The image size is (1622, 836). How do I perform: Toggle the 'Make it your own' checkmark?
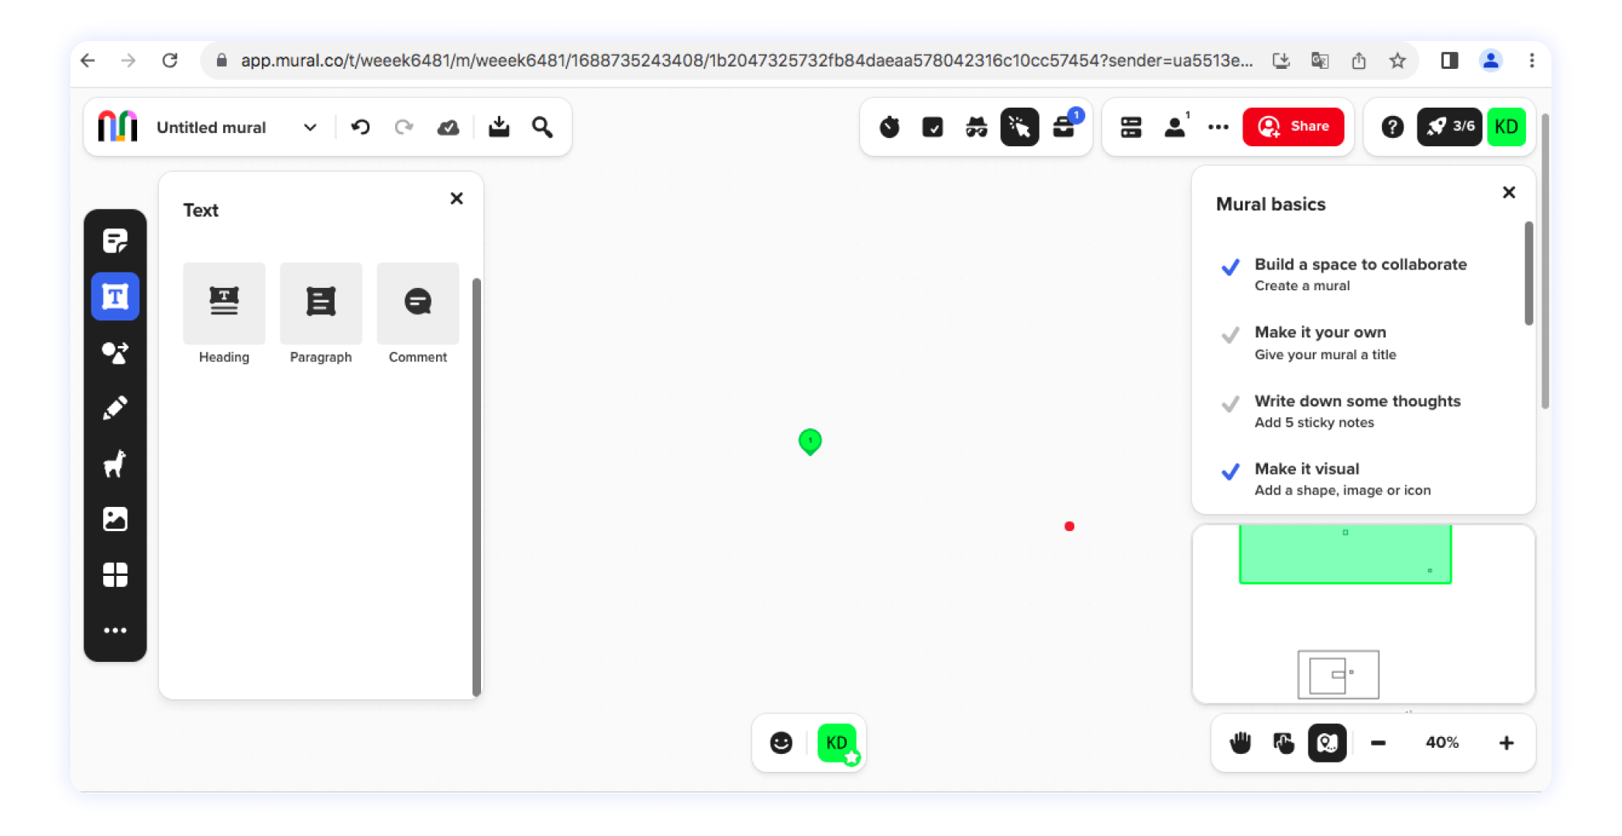click(1230, 335)
